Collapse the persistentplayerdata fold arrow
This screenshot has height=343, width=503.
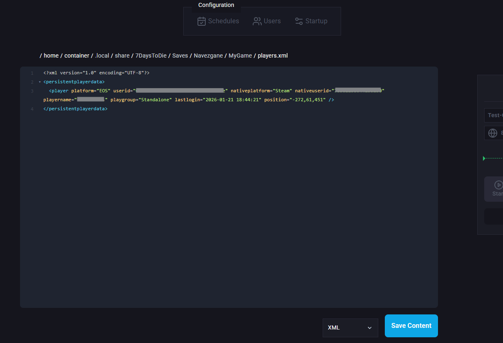[x=40, y=82]
